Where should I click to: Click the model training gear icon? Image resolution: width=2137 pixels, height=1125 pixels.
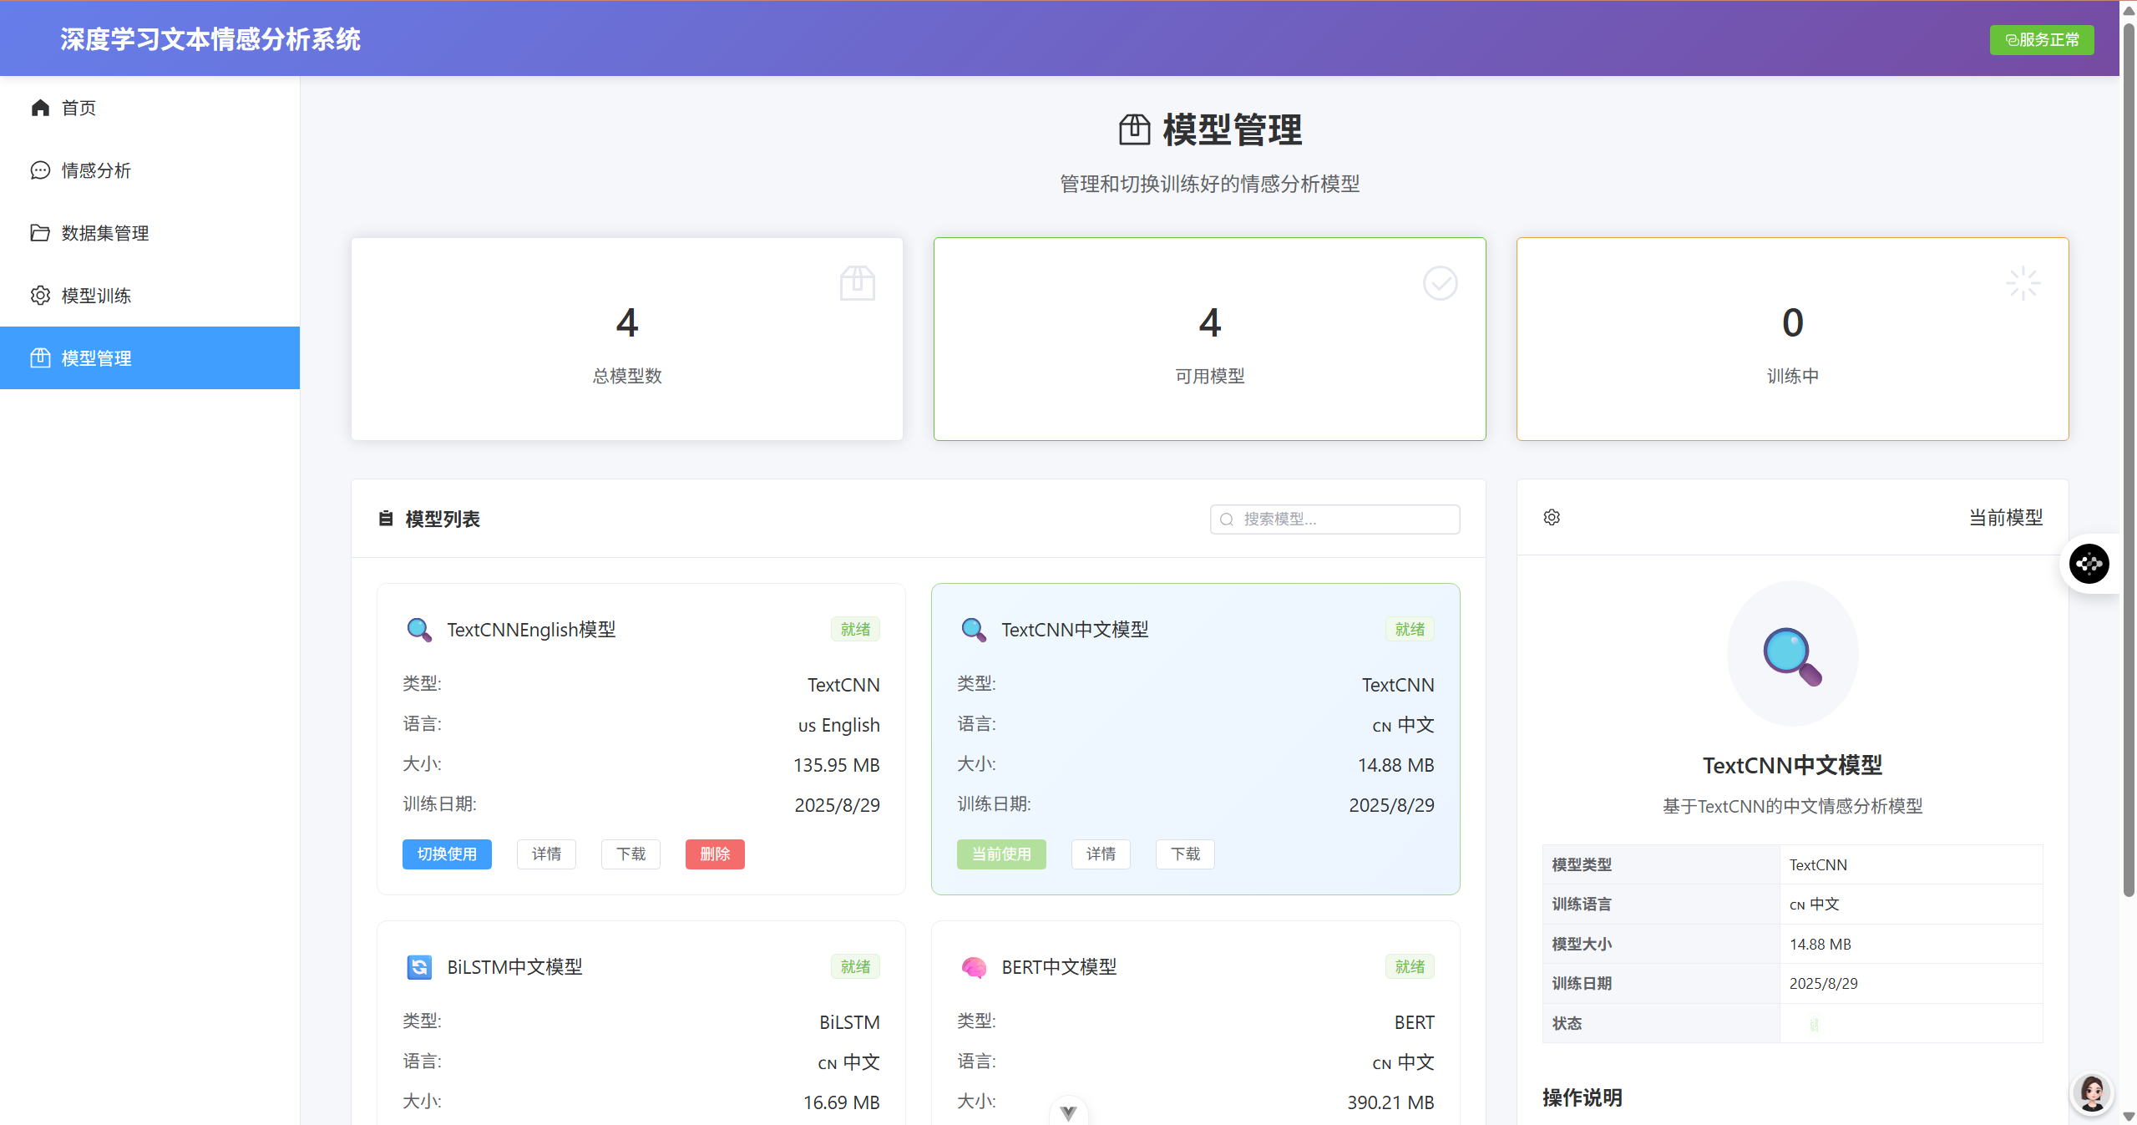[40, 296]
